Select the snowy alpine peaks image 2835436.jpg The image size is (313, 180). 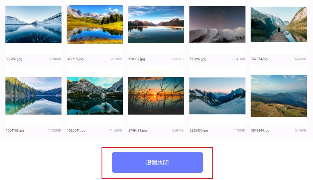(217, 96)
